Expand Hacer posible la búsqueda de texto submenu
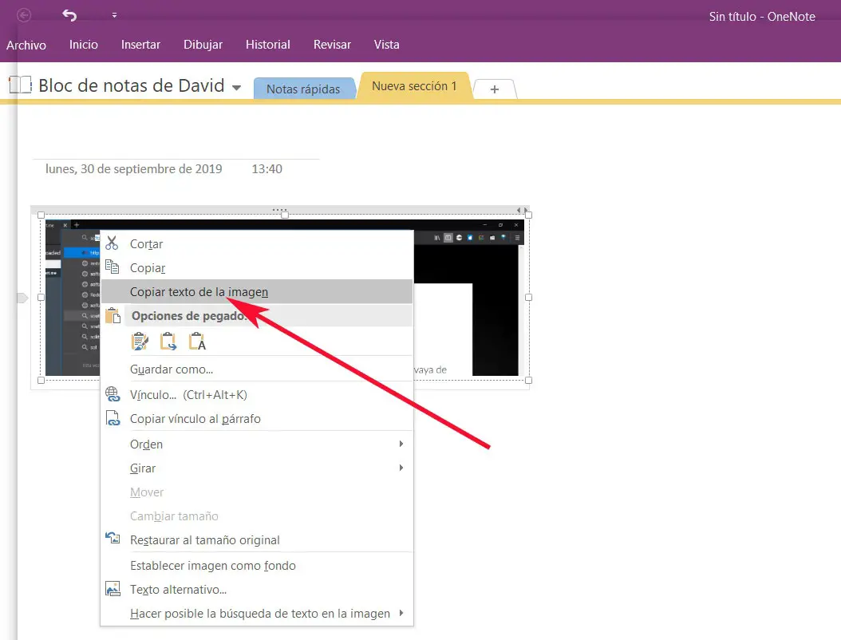This screenshot has height=640, width=841. point(256,613)
